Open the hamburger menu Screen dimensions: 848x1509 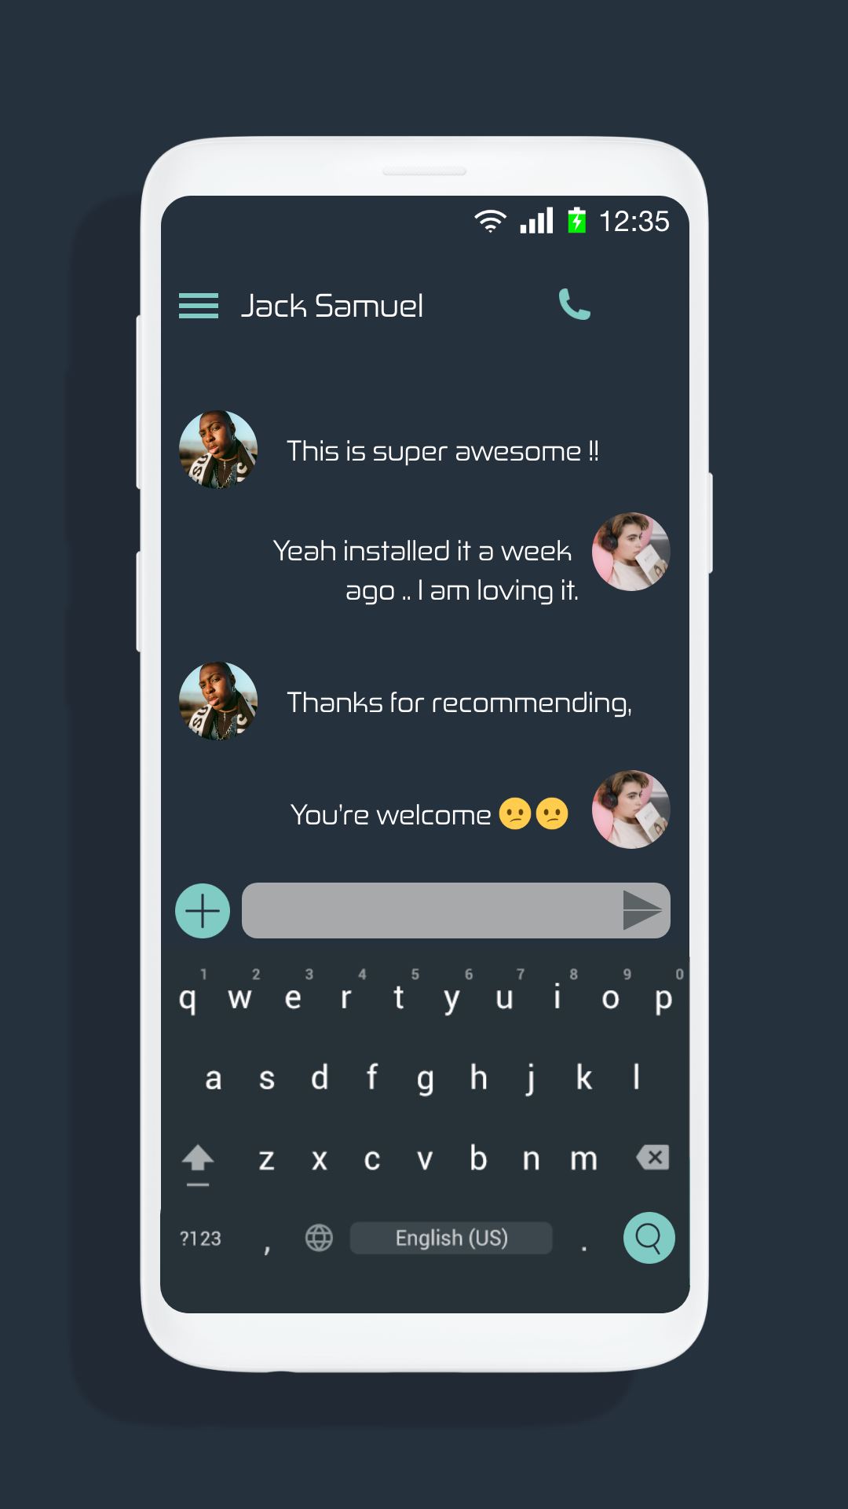(x=199, y=306)
